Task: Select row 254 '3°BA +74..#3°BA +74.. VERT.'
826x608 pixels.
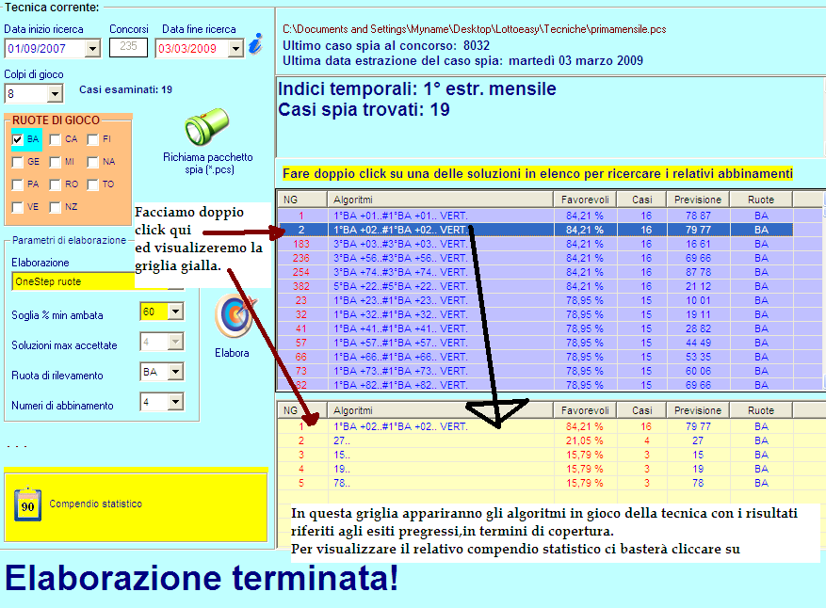Action: (x=535, y=272)
